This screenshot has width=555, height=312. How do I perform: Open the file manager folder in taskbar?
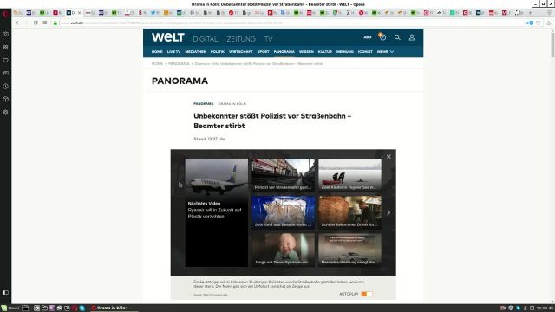(44, 309)
